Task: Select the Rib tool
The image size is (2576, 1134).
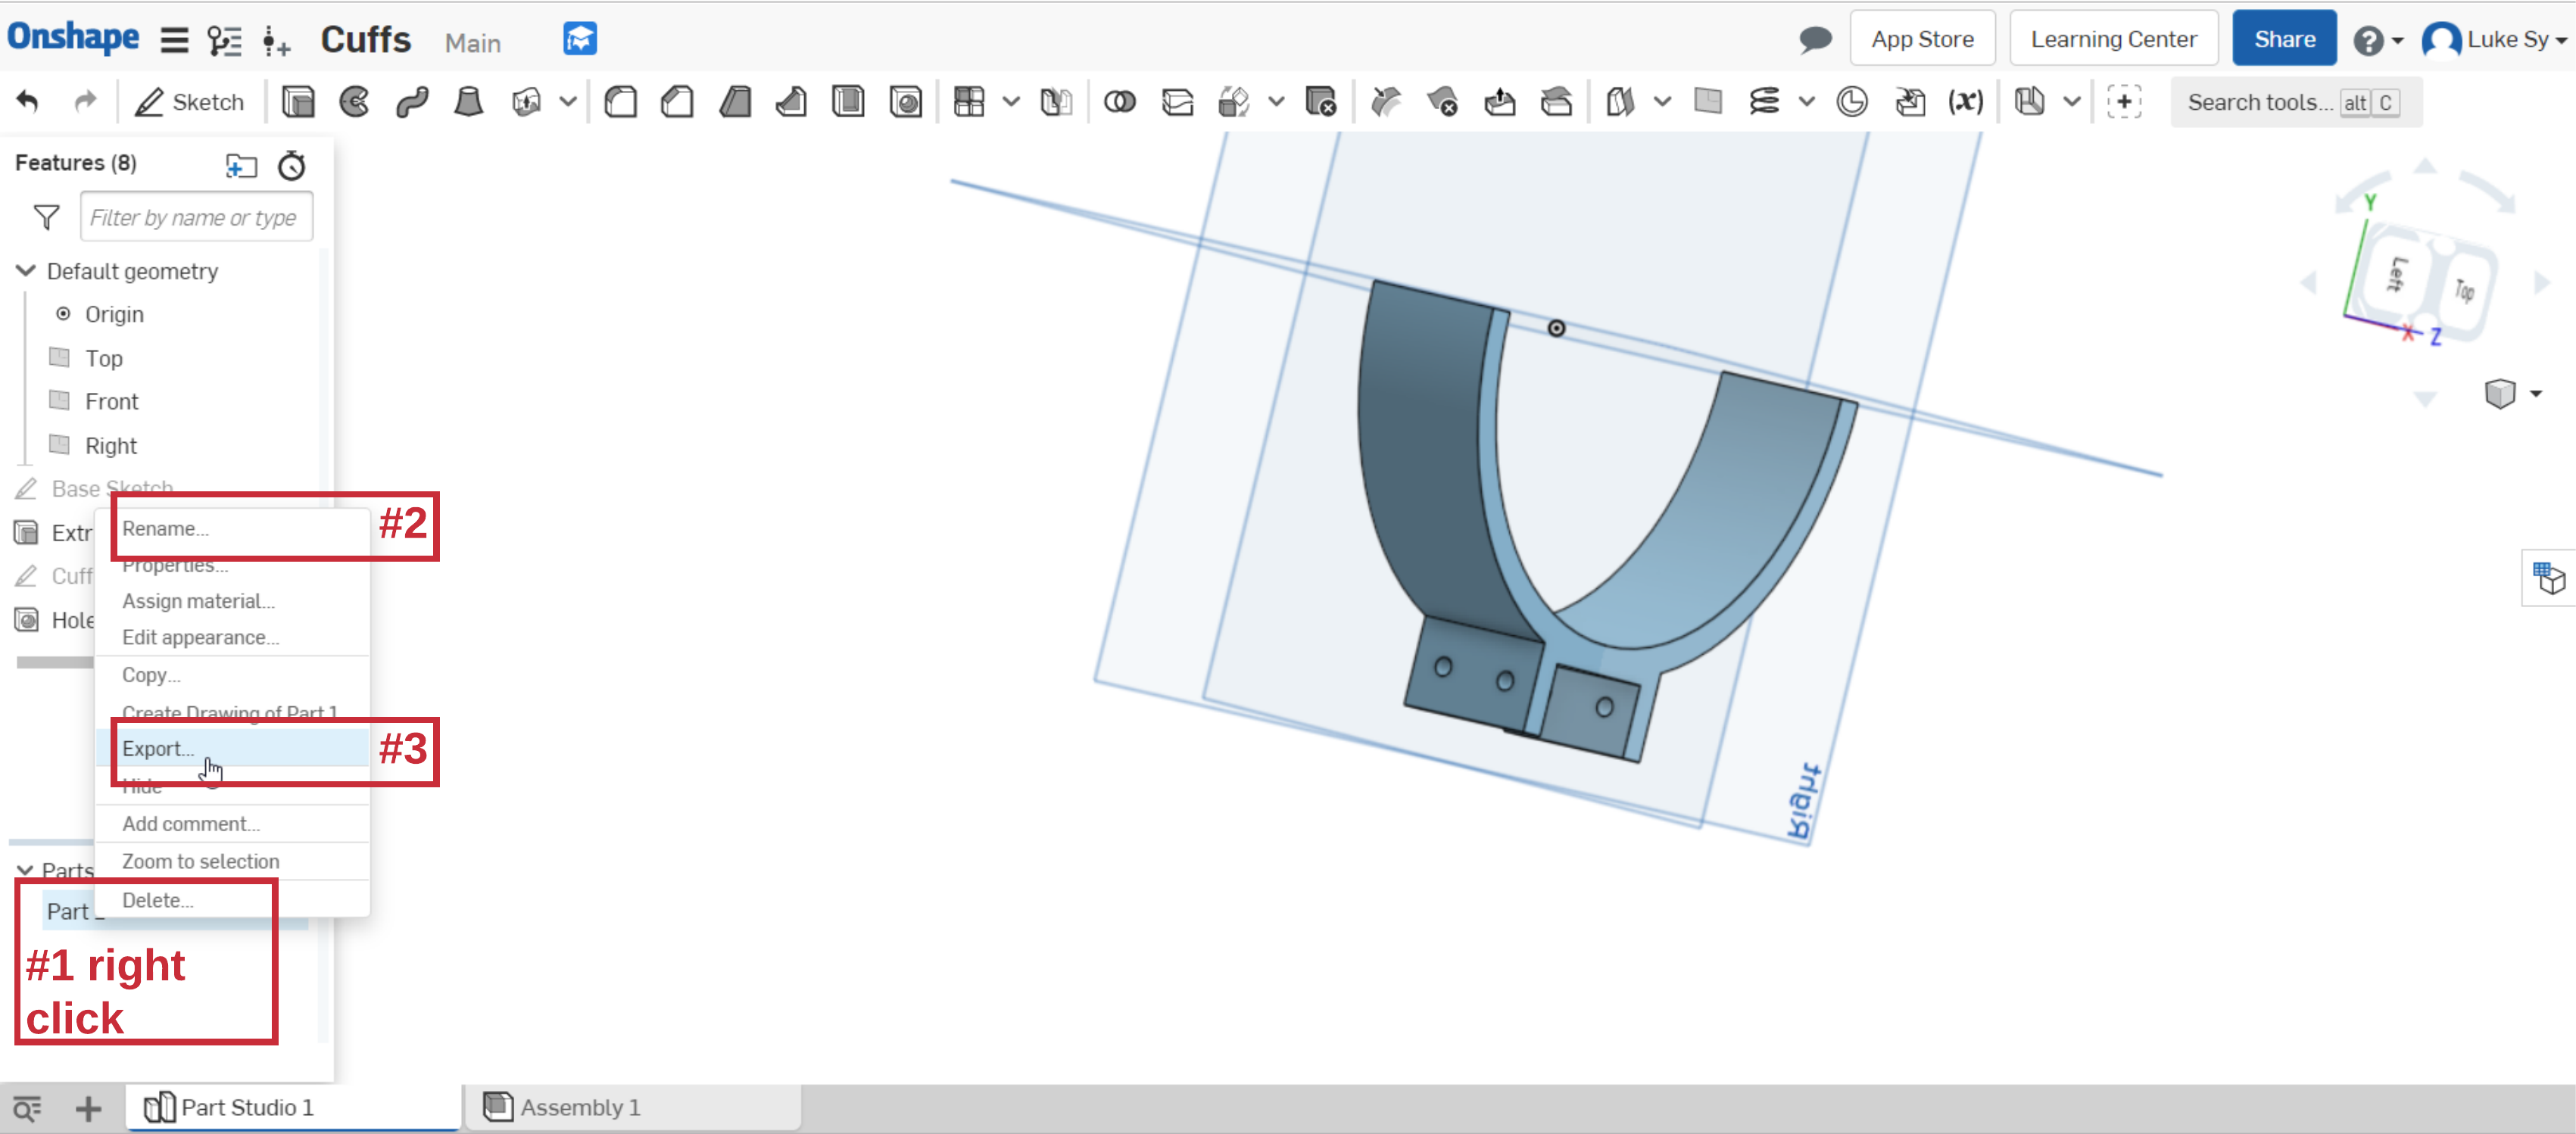Action: (x=791, y=102)
